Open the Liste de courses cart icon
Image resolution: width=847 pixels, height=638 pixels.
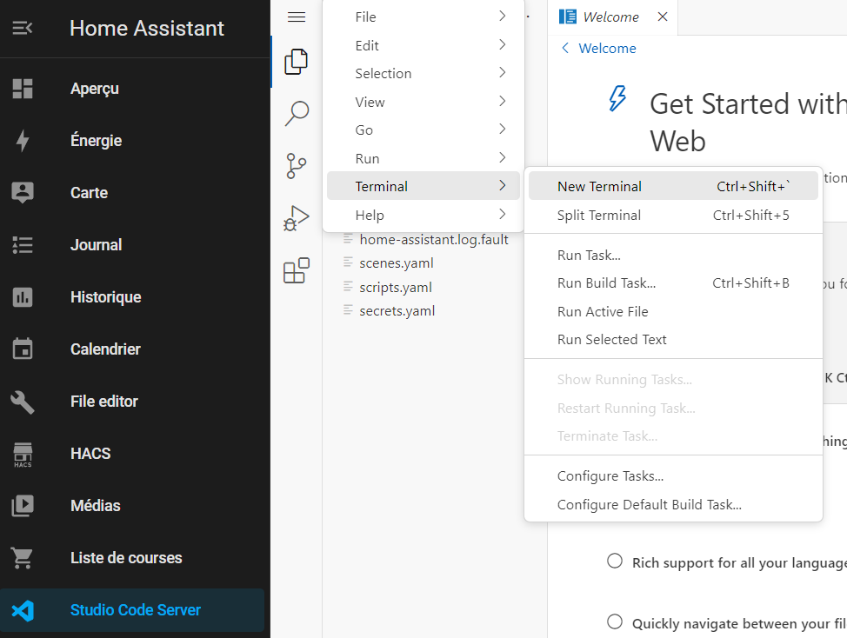[x=23, y=558]
